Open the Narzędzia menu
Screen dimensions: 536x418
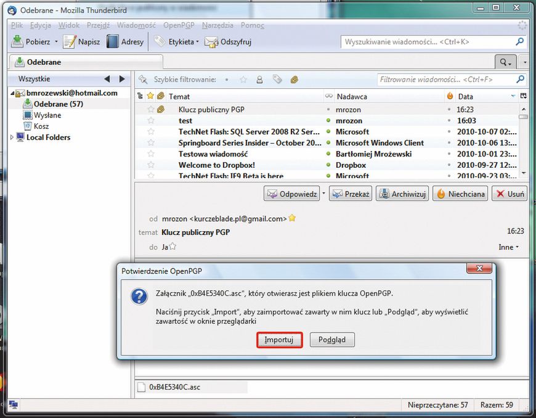coord(217,25)
